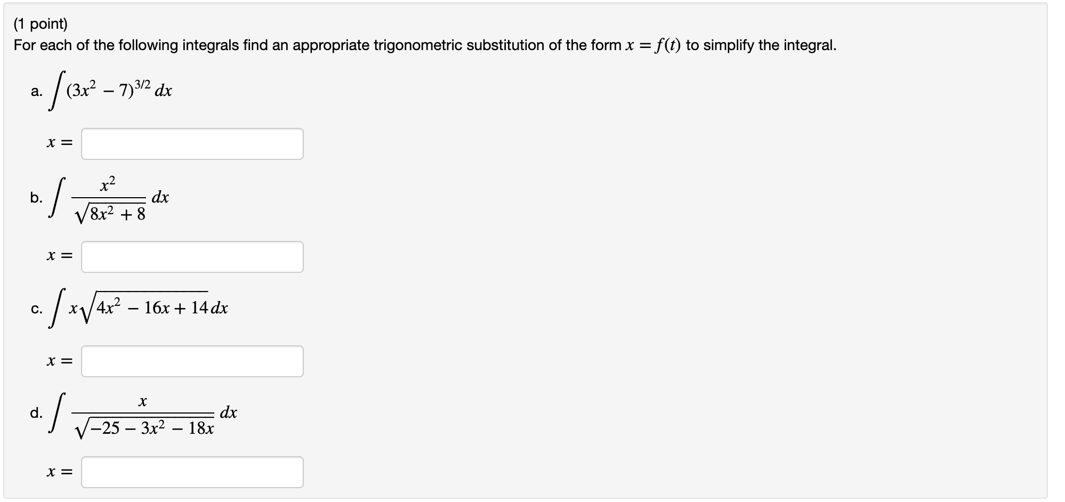
Task: Click the 'x =' label beside part c field
Action: coord(59,361)
